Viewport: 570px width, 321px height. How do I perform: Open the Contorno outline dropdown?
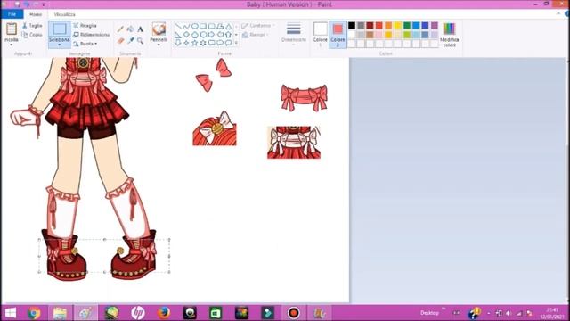point(258,26)
